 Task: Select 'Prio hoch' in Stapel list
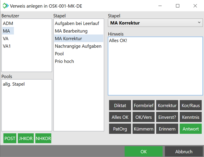(64, 61)
